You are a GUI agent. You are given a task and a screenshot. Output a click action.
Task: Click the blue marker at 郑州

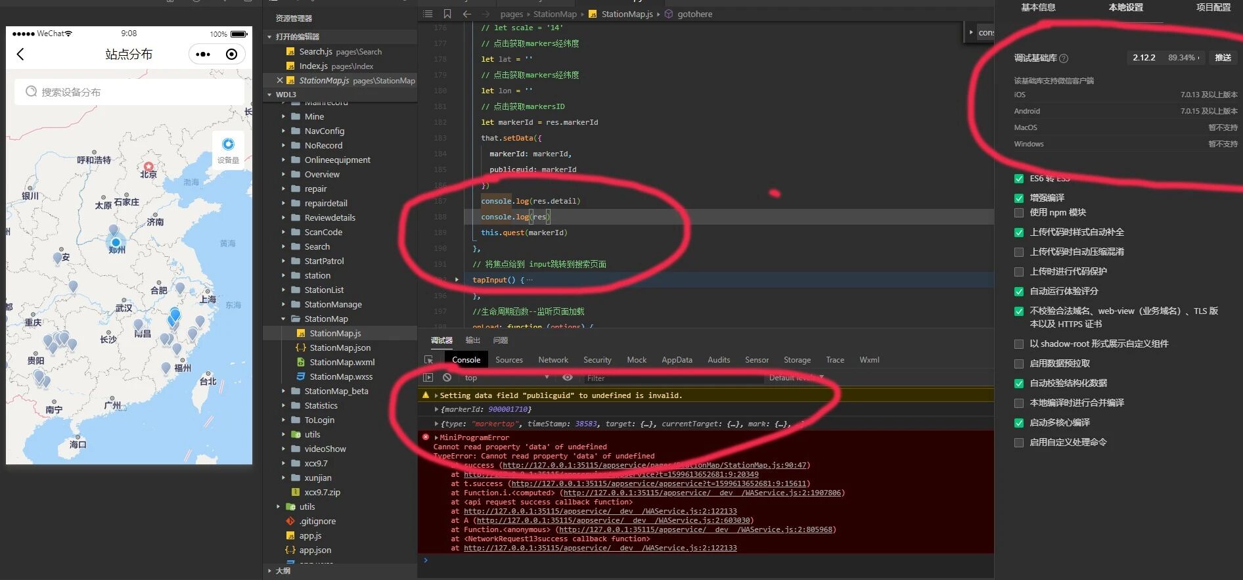pyautogui.click(x=115, y=242)
